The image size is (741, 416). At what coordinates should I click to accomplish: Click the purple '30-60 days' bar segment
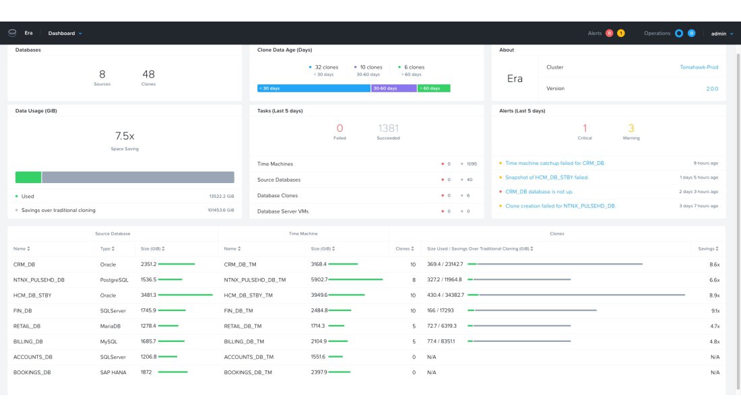point(393,88)
